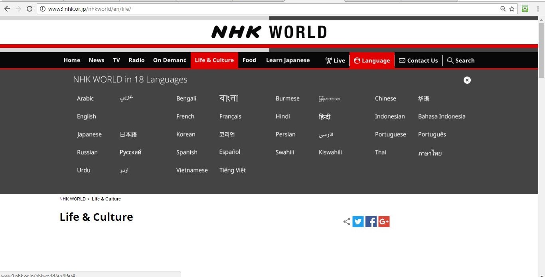This screenshot has width=545, height=277.
Task: Click the Español link
Action: [x=230, y=152]
